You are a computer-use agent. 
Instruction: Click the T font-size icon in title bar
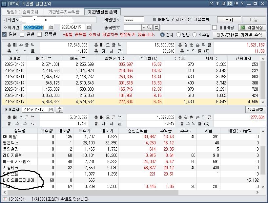pyautogui.click(x=217, y=3)
